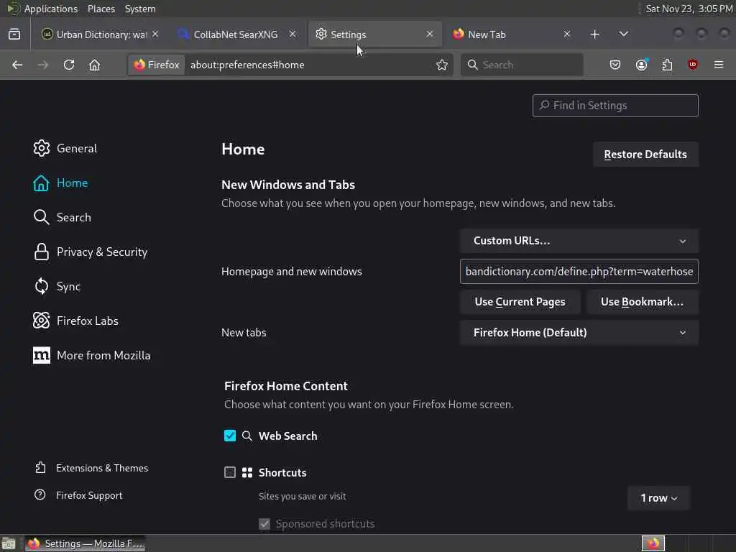Click Restore Defaults button
The width and height of the screenshot is (736, 552).
point(645,155)
